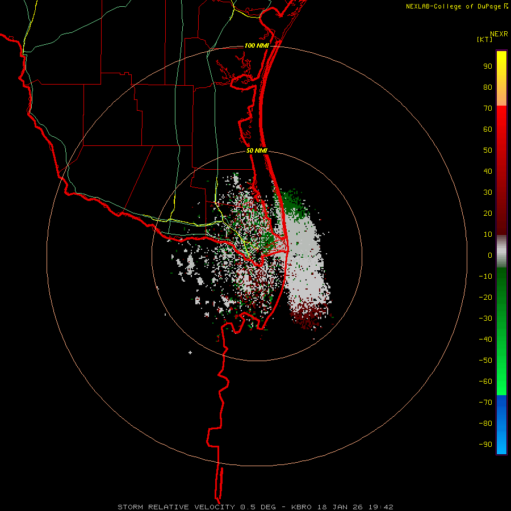Click the -70 value on the velocity scale
This screenshot has width=511, height=511.
(485, 402)
